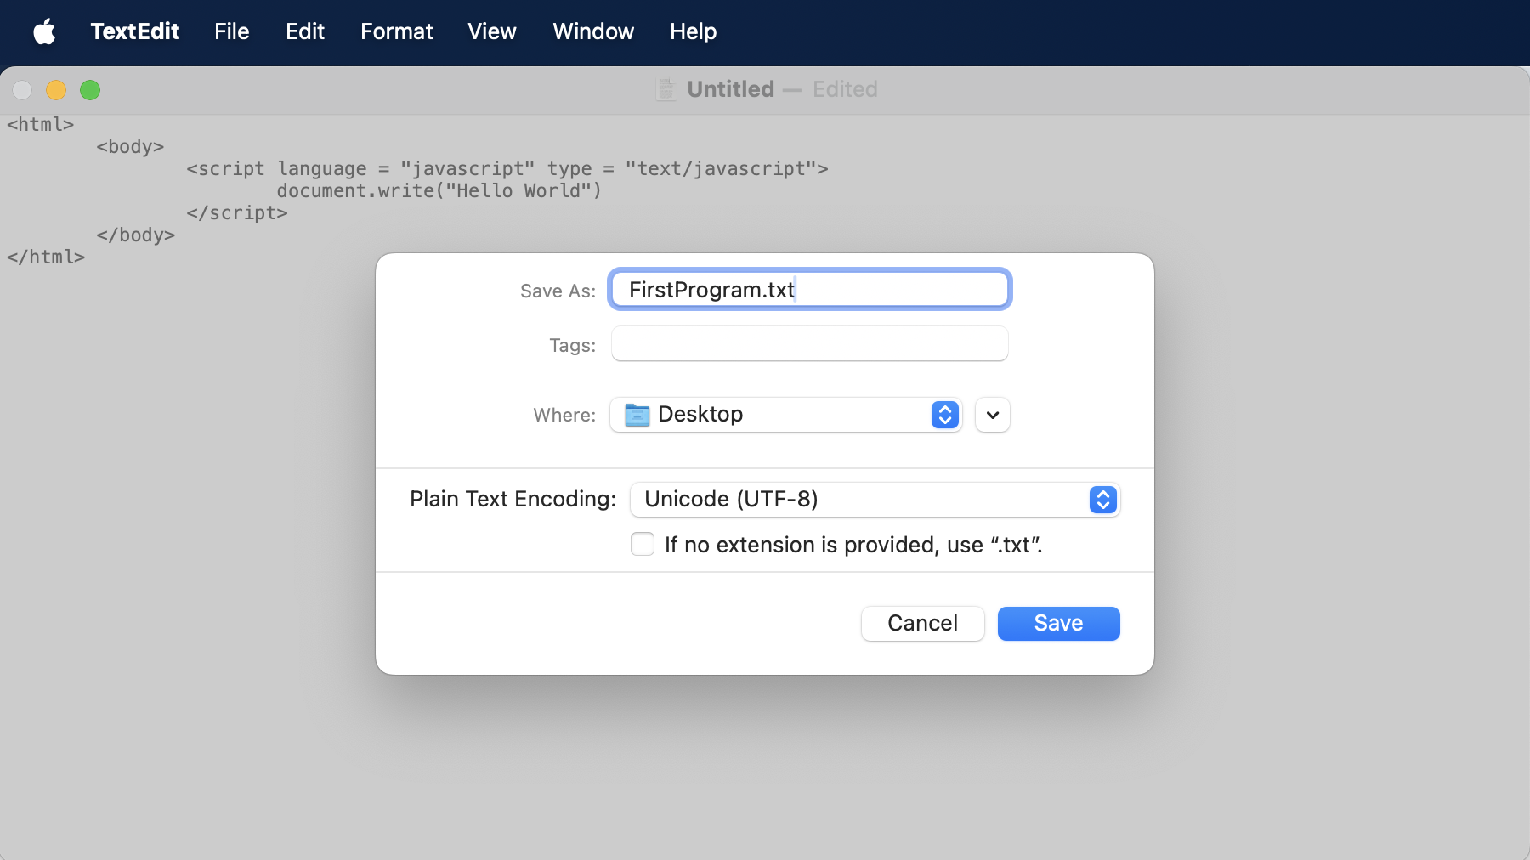Click the blue stepper arrows on Encoding dropdown
This screenshot has height=860, width=1530.
coord(1102,500)
